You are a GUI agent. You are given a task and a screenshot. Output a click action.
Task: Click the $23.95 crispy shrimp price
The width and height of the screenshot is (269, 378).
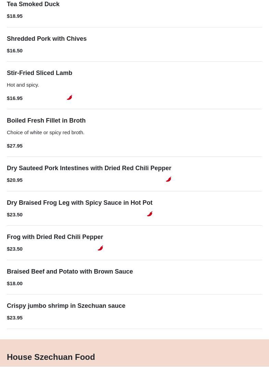[x=15, y=317]
